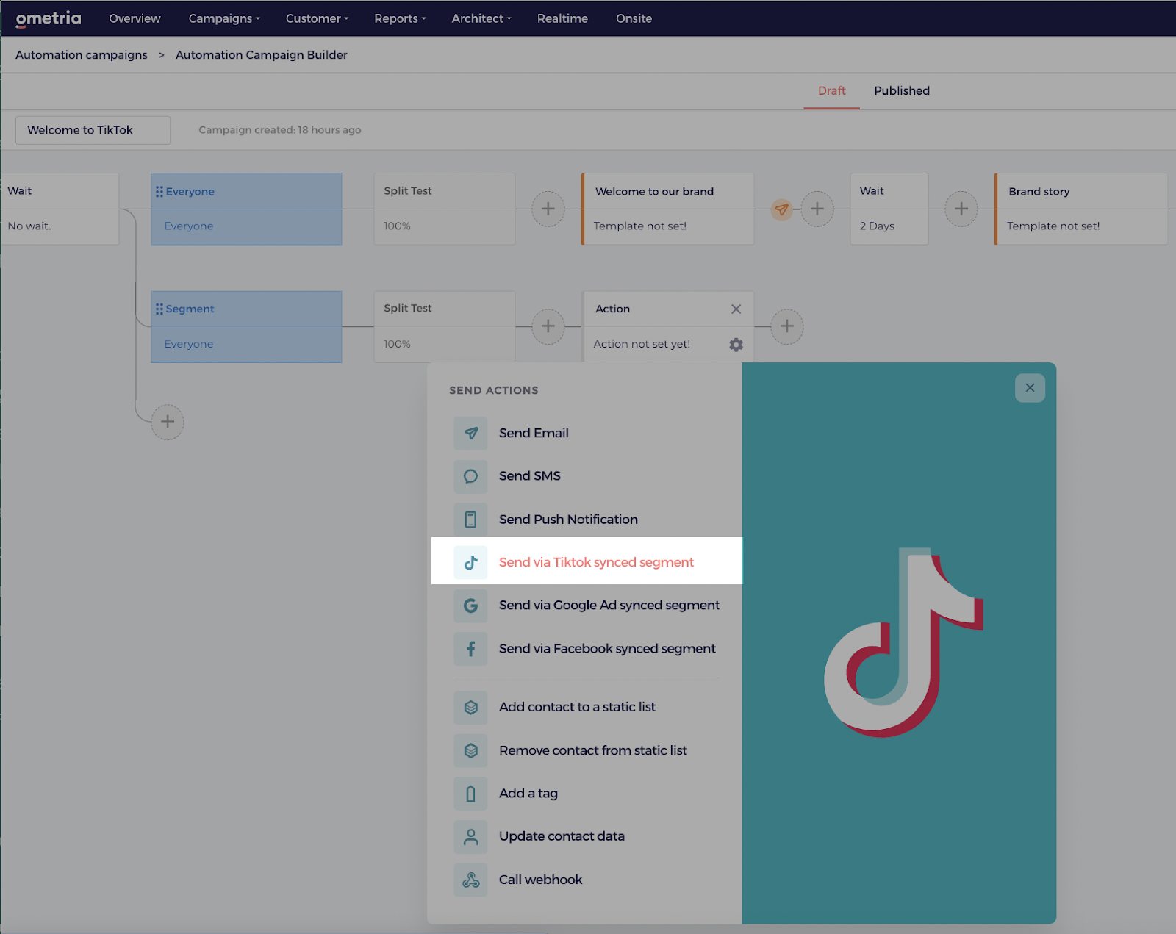1176x934 pixels.
Task: Click the Add a tag icon
Action: click(470, 794)
